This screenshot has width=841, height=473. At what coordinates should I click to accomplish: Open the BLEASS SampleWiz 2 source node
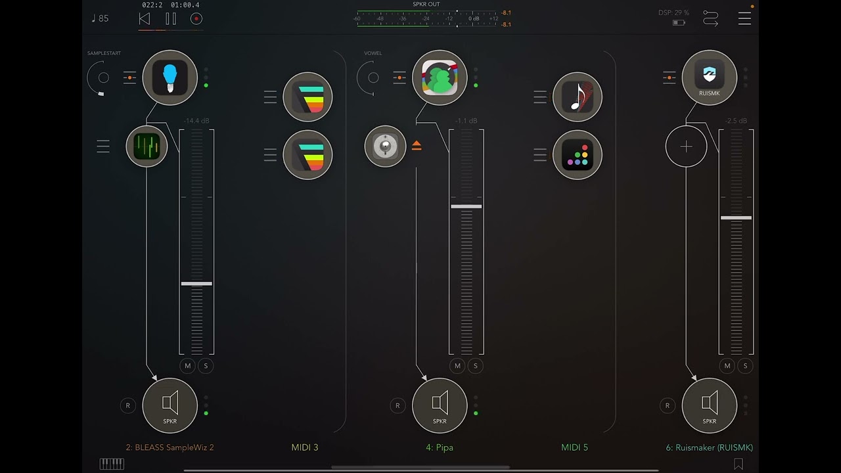[x=170, y=78]
